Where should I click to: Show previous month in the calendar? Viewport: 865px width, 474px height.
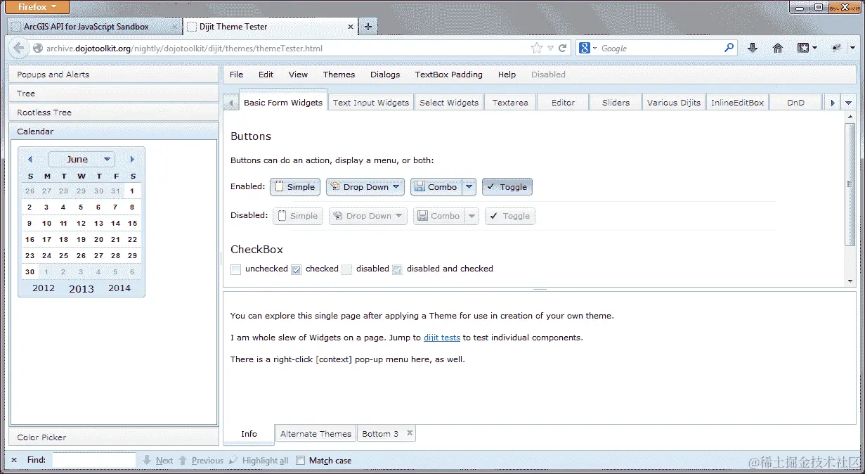click(30, 160)
